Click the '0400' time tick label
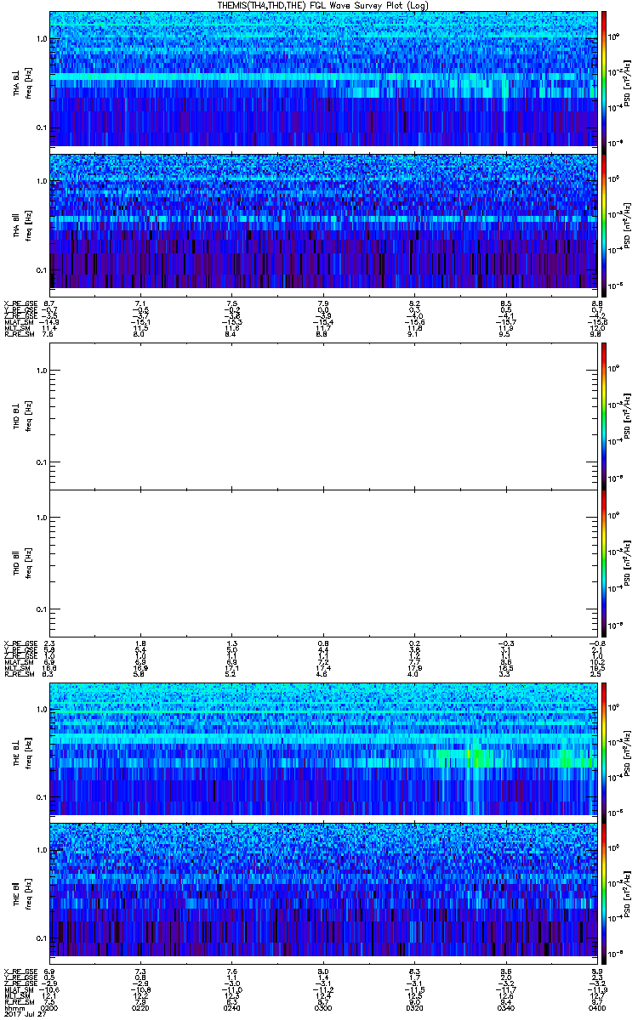Screen dimensions: 638x1020 coord(595,1007)
